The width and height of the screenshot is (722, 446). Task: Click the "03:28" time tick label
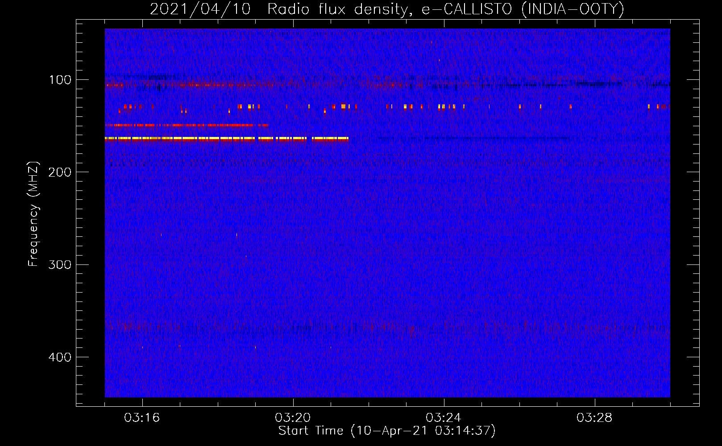(594, 418)
